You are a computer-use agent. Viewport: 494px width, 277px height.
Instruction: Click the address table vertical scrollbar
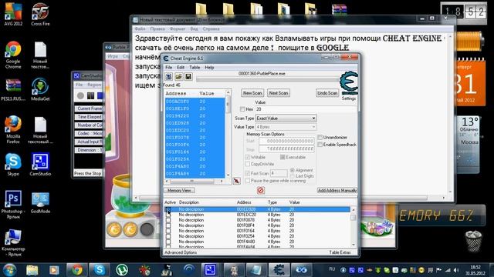[354, 227]
